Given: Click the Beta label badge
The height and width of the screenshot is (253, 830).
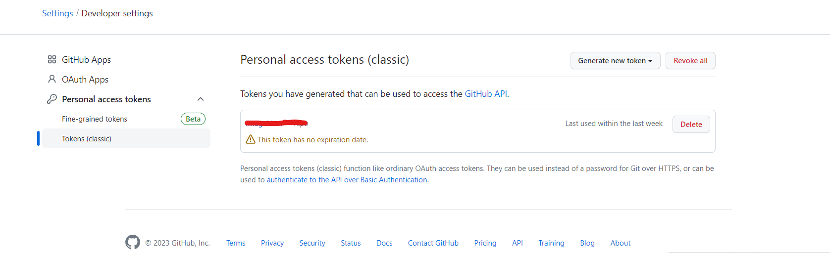Looking at the screenshot, I should (193, 119).
